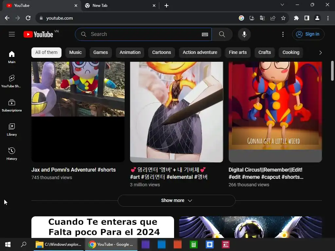Viewport: 335px width, 251px height.
Task: Click the translate page icon
Action: (x=262, y=18)
